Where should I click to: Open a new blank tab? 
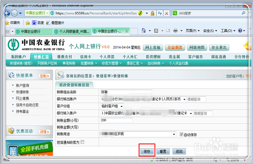point(134,32)
